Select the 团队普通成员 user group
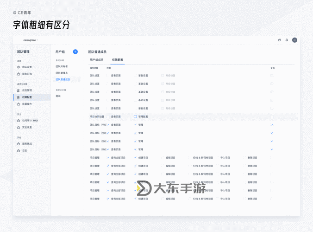 [63, 79]
